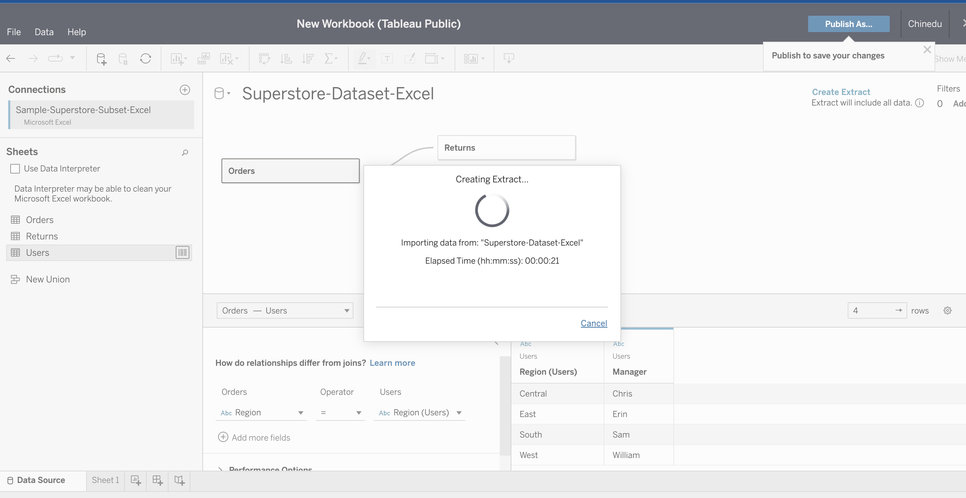
Task: Expand Performance Options section
Action: (x=220, y=468)
